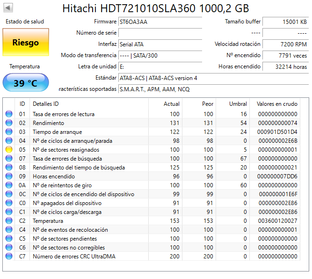Select status icon for ciclos de encendido del dispositivo

tap(9, 194)
